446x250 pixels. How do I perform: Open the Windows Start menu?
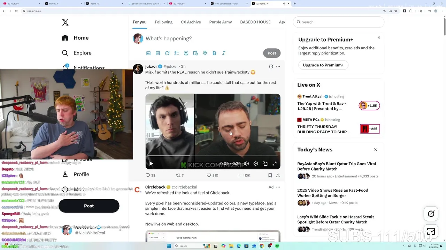coord(169,246)
